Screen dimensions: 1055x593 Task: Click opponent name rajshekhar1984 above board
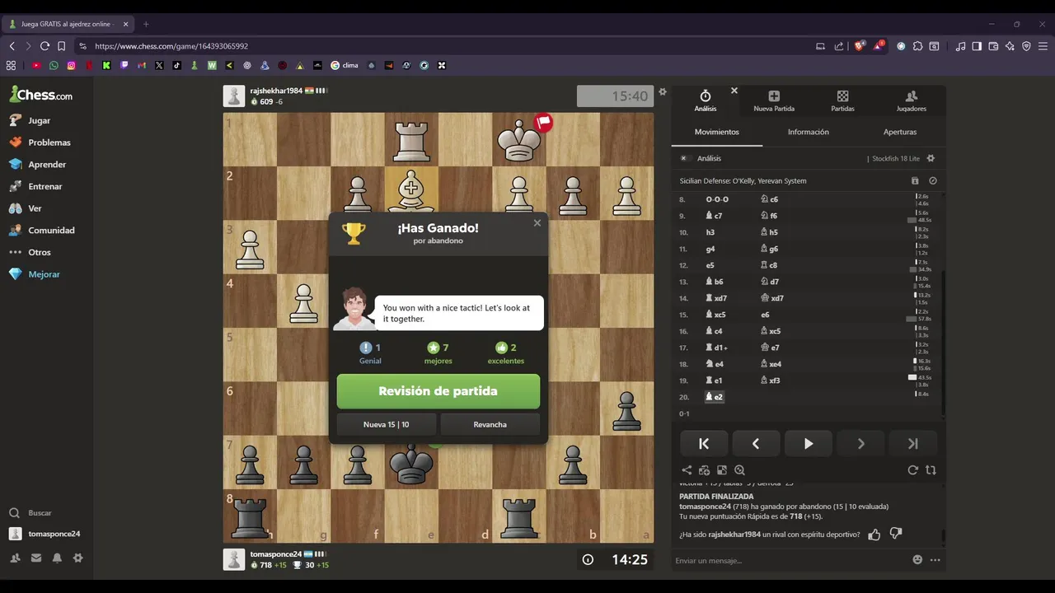pos(276,91)
